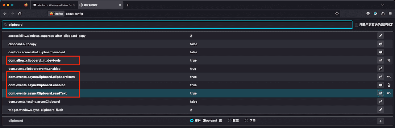The image size is (395, 128).
Task: Delete the dom.allow_clipboard_in_devtools preference
Action: point(389,60)
